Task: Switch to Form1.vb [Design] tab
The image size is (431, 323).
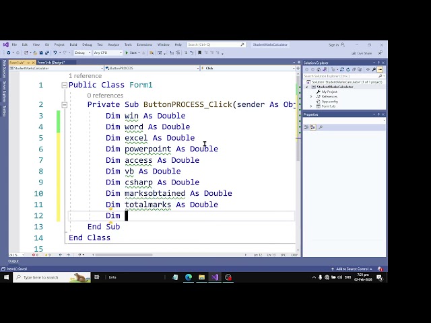Action: (51, 63)
